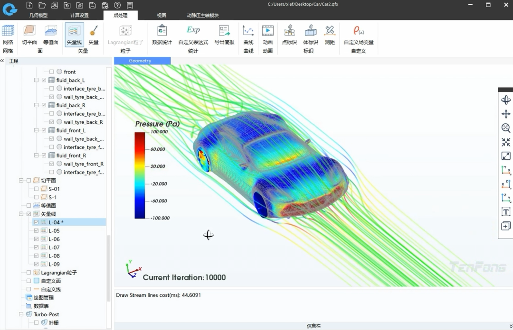Viewport: 513px width, 330px height.
Task: Click the 导出简报 export report tool
Action: [224, 35]
